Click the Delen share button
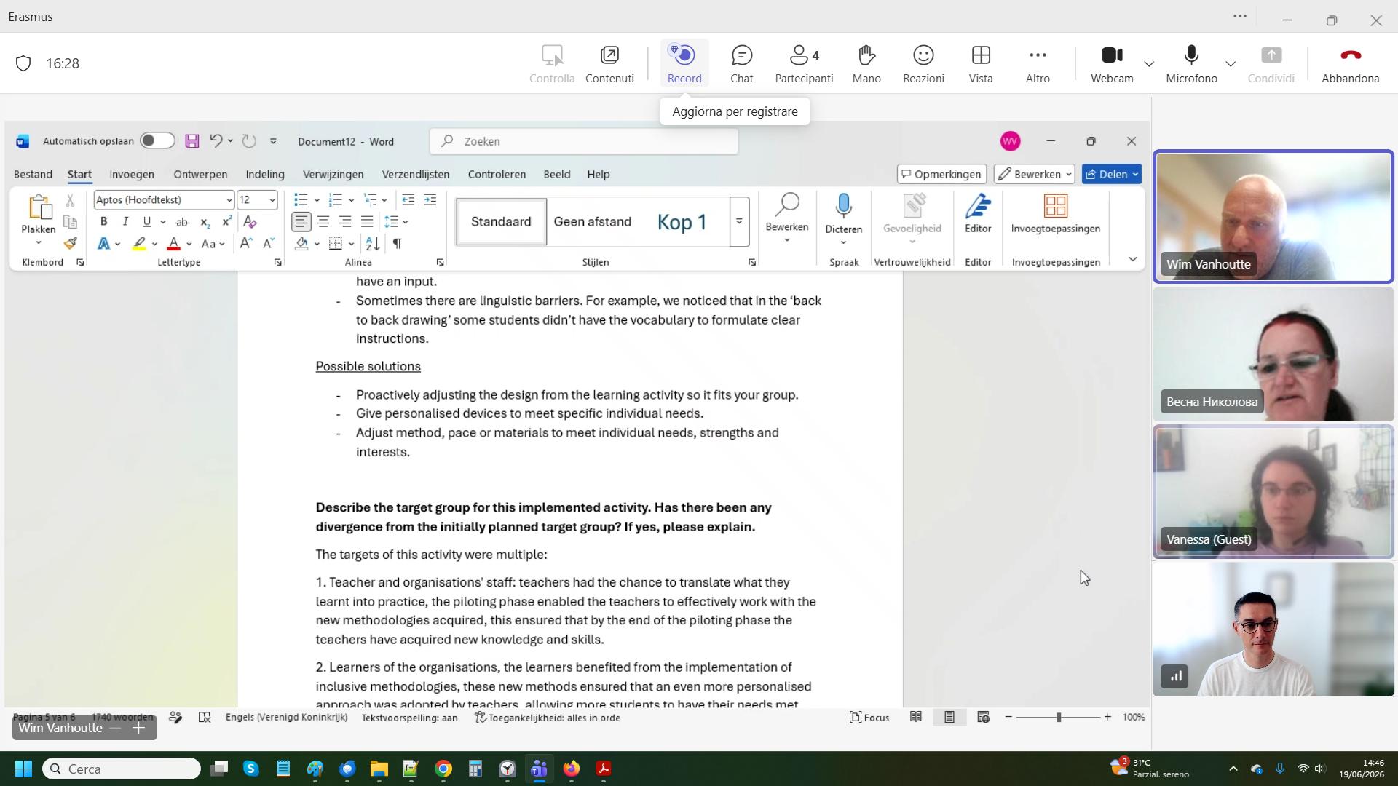Image resolution: width=1398 pixels, height=786 pixels. click(x=1111, y=174)
